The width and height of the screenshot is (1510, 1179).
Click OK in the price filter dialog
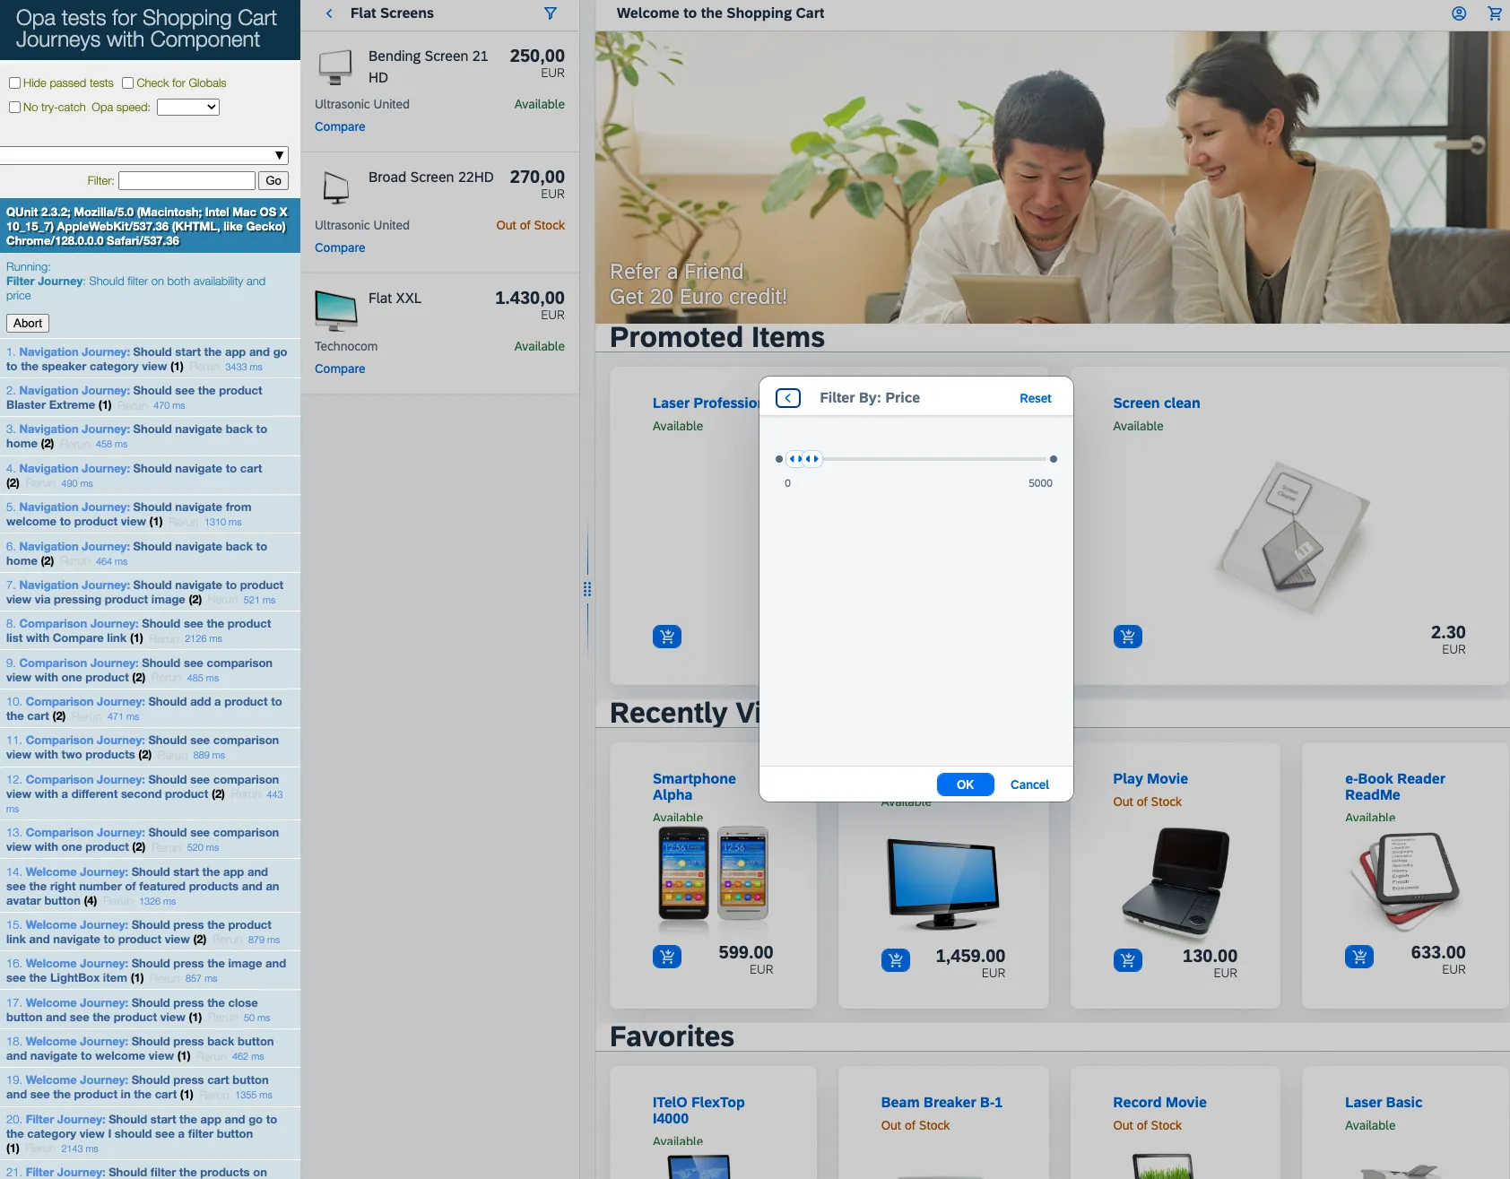(965, 785)
